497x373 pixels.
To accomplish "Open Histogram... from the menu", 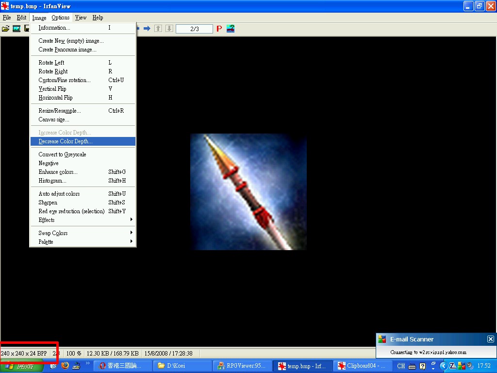I will (x=83, y=181).
